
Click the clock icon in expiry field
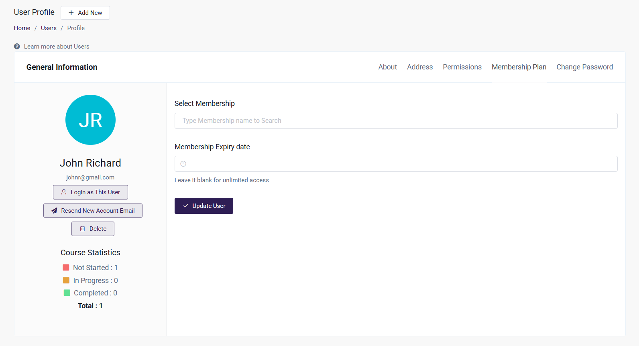point(183,164)
